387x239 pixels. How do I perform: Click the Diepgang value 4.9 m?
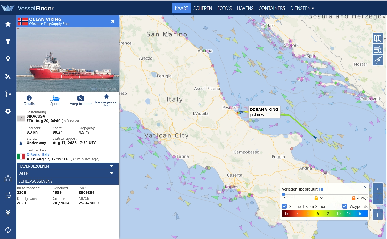84,132
